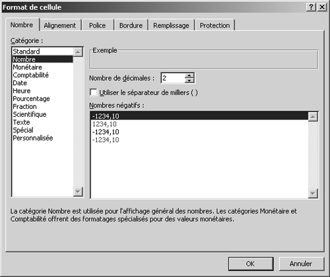Switch to the Alignement tab
Image resolution: width=330 pixels, height=277 pixels.
[59, 25]
